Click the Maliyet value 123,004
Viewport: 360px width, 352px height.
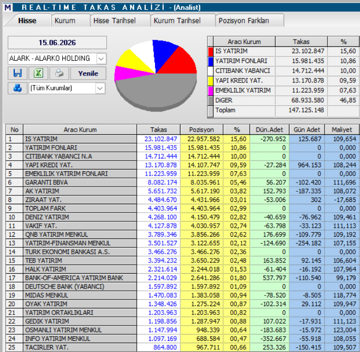(x=344, y=330)
